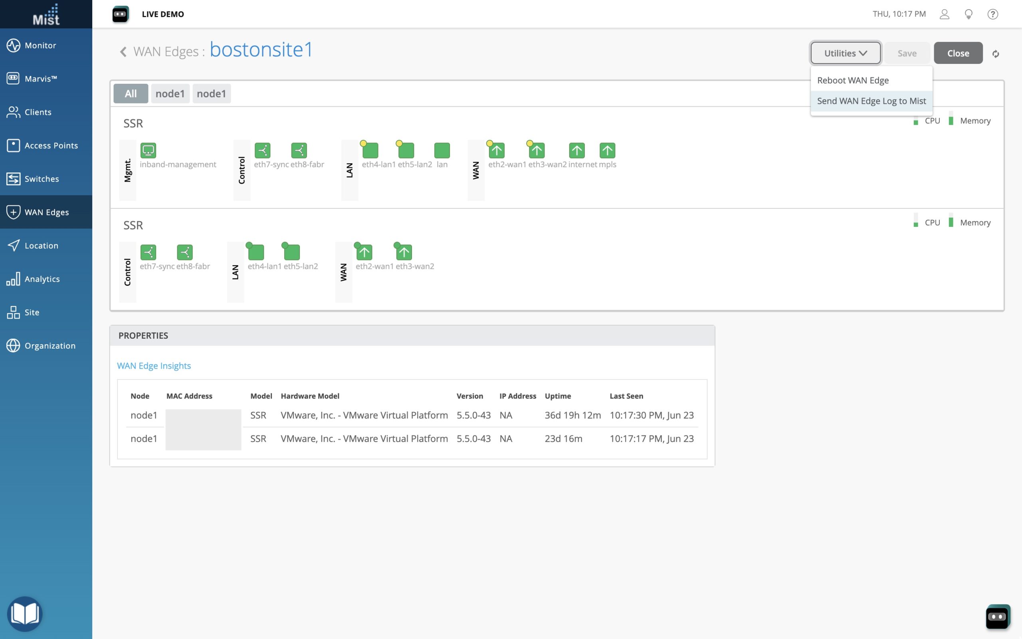Open Switches in the sidebar
This screenshot has width=1022, height=639.
coord(42,179)
